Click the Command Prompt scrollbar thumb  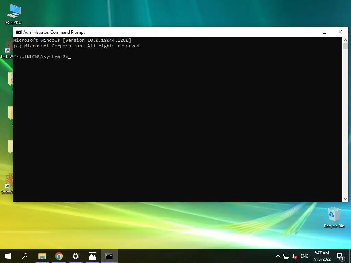345,46
